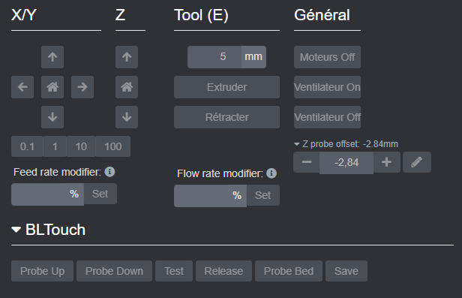Home the X/Y axes
The image size is (462, 298).
tap(52, 87)
